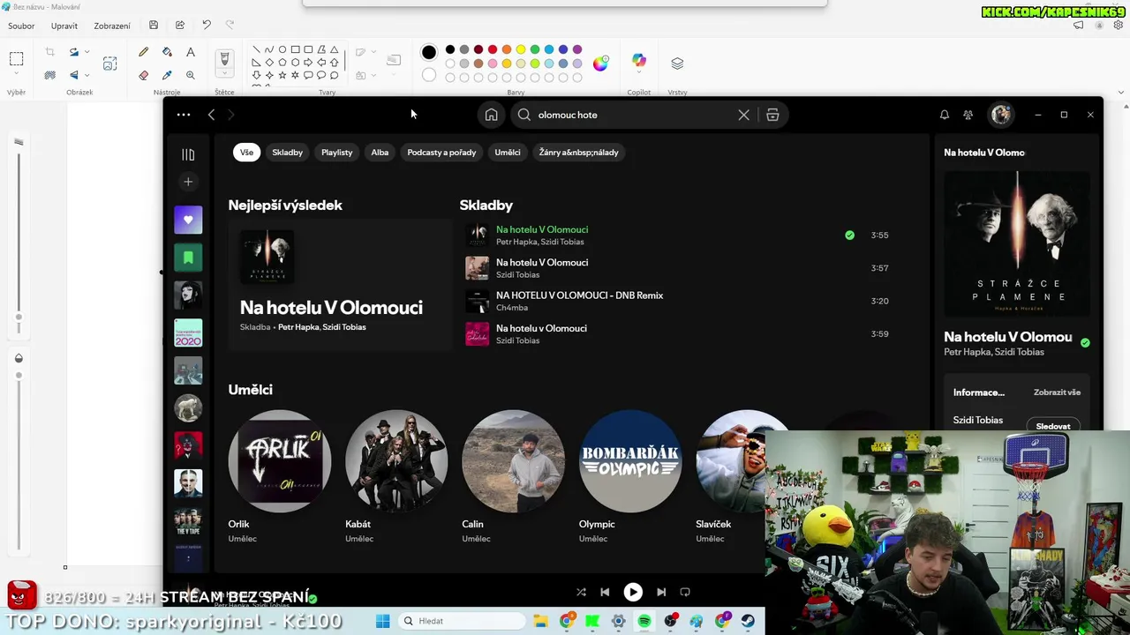Toggle saved checkmark on first song row
This screenshot has height=635, width=1130.
click(849, 235)
